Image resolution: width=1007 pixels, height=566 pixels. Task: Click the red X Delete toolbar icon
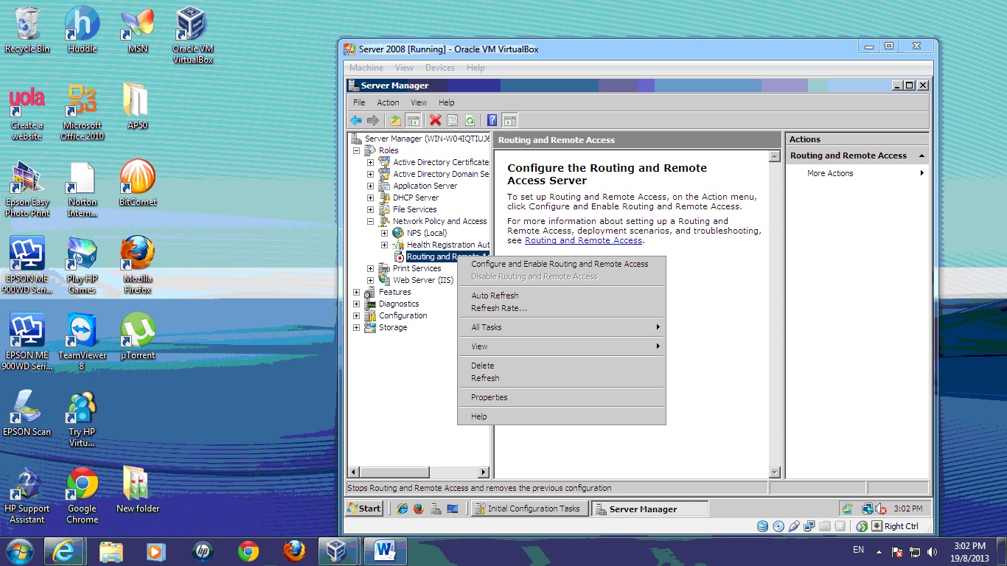click(436, 120)
